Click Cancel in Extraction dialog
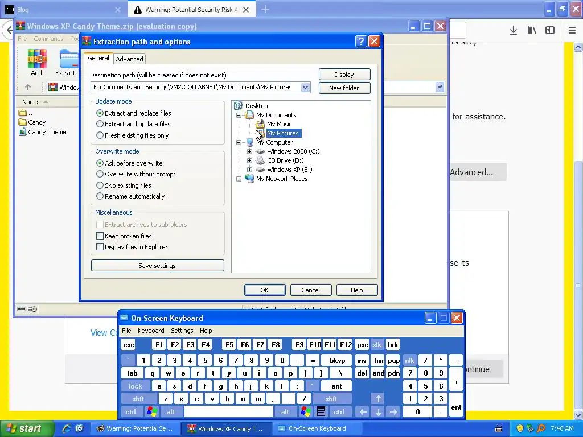 point(310,290)
